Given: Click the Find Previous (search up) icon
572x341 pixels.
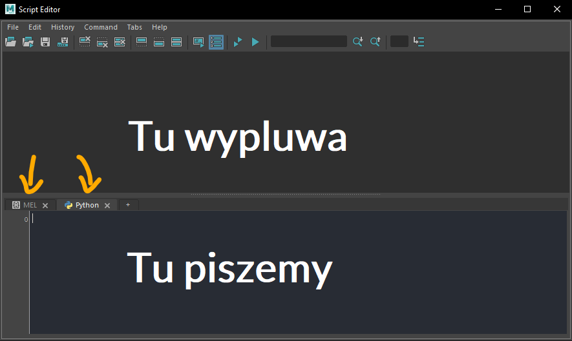Looking at the screenshot, I should tap(376, 41).
